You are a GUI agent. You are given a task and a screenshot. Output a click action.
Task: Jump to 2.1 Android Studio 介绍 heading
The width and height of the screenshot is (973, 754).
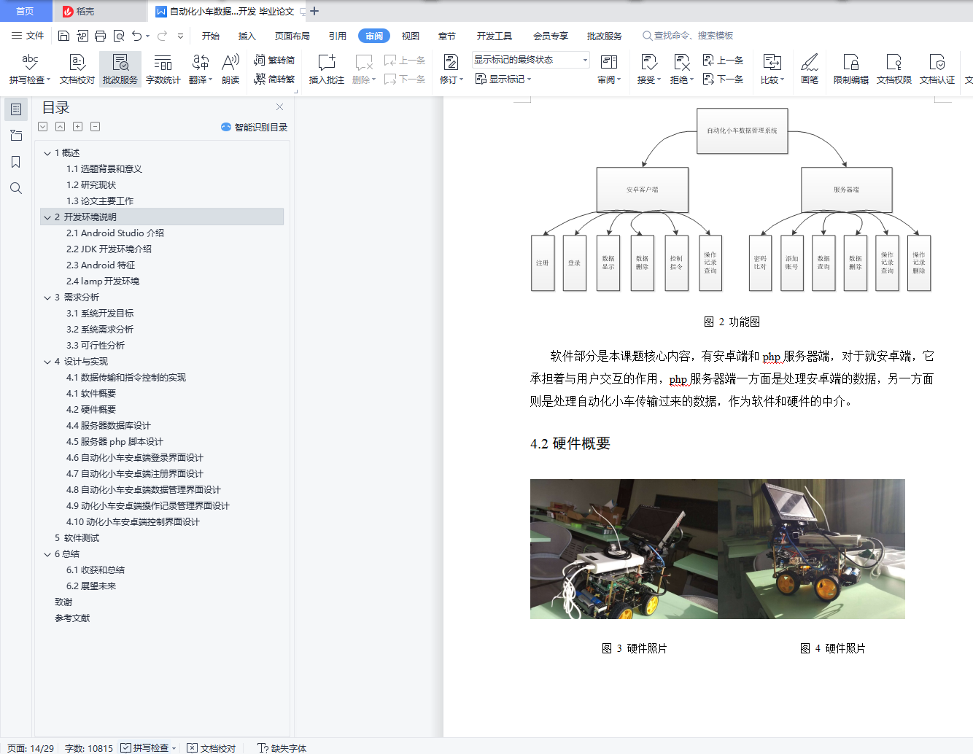click(115, 233)
